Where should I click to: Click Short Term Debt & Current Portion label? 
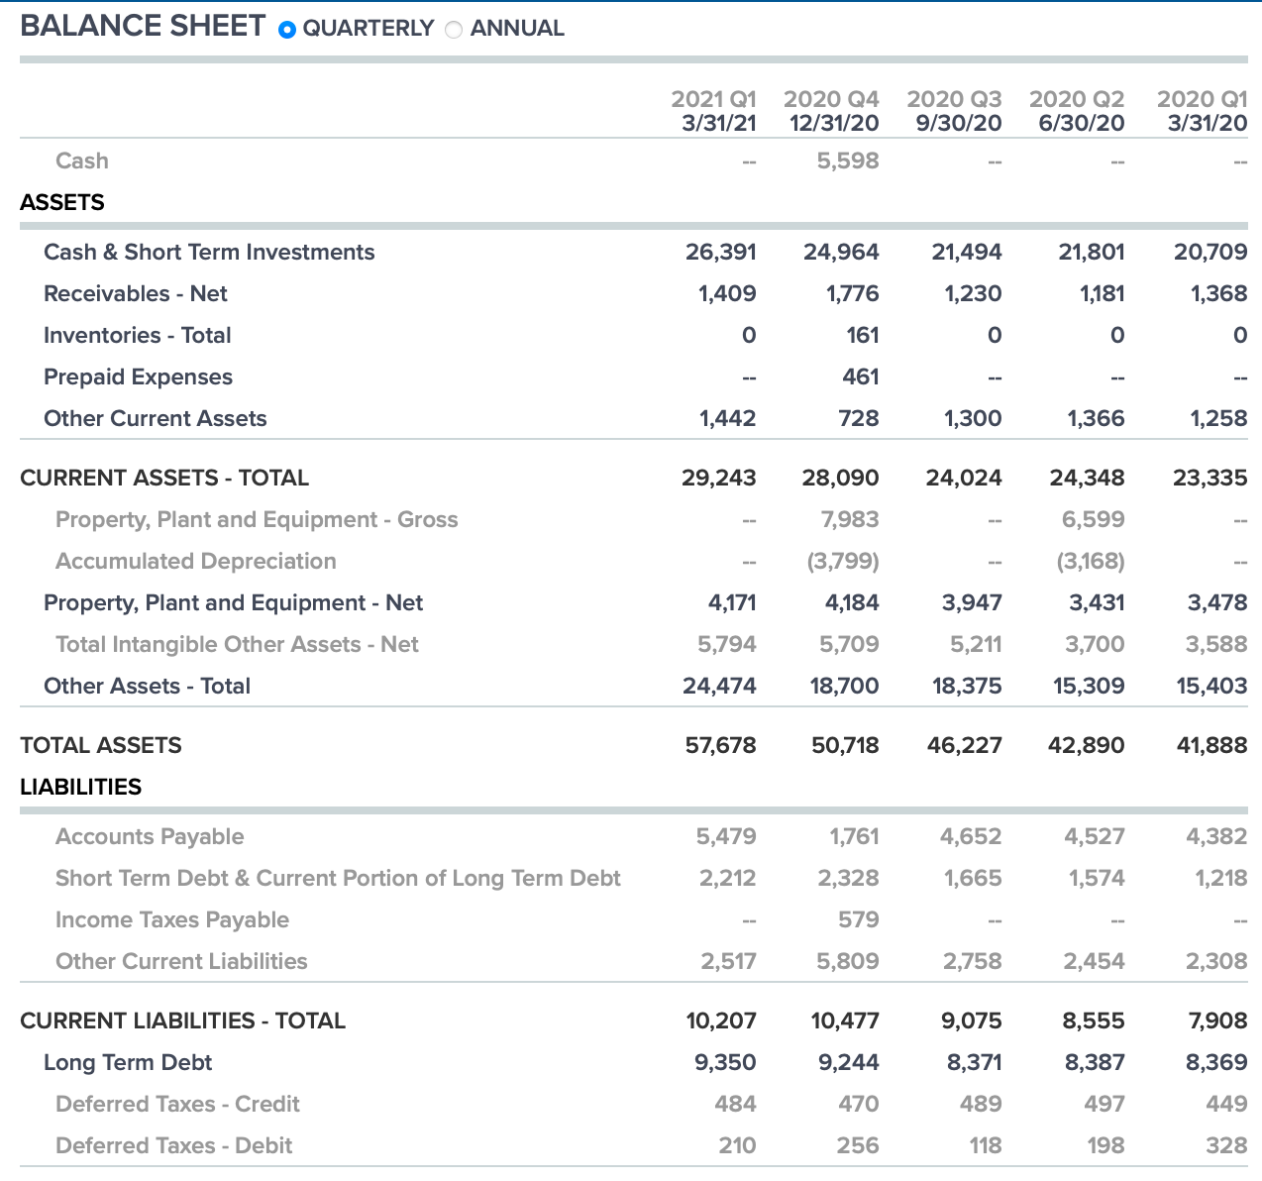[338, 878]
